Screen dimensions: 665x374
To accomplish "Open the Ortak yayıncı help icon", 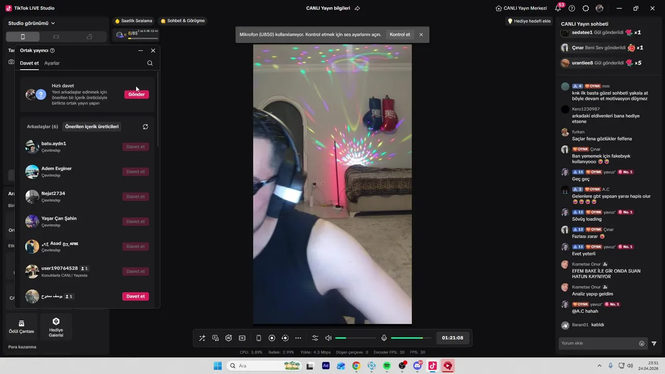I will click(52, 50).
